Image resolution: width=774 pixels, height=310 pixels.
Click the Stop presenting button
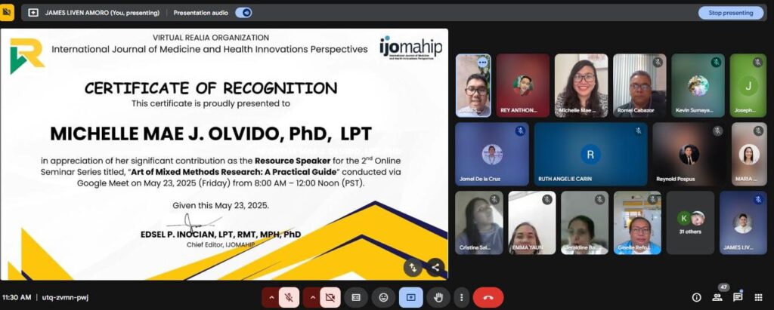[x=731, y=13]
